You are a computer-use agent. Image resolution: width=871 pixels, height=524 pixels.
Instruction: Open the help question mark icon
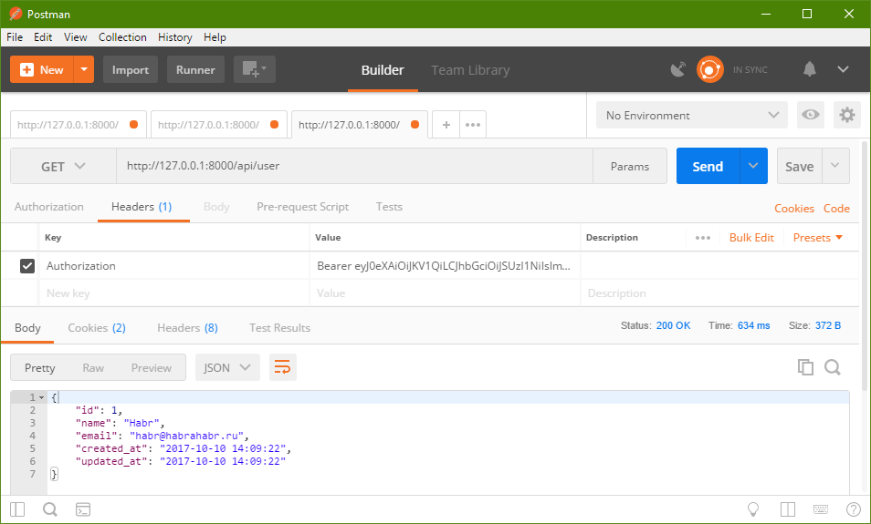tap(854, 509)
